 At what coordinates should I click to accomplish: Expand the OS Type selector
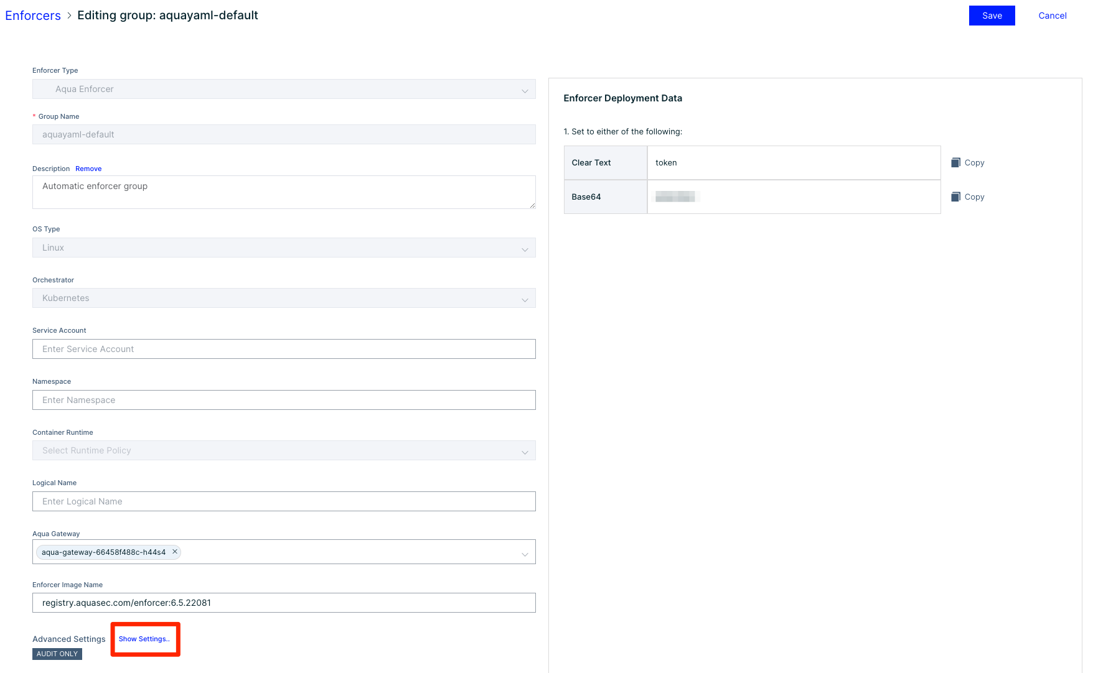pyautogui.click(x=525, y=248)
